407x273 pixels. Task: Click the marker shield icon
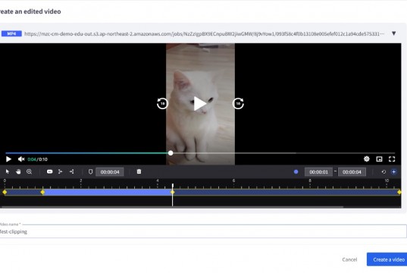tap(90, 171)
